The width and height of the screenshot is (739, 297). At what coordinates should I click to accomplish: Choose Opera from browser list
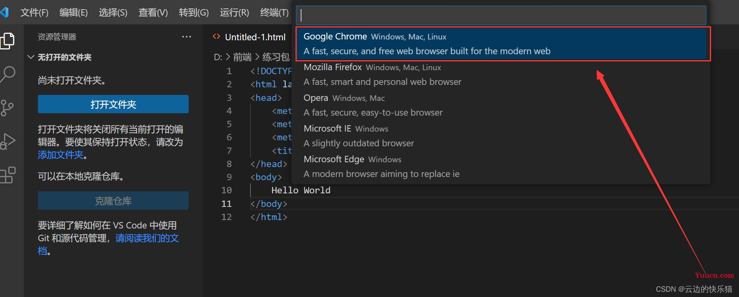coord(501,105)
